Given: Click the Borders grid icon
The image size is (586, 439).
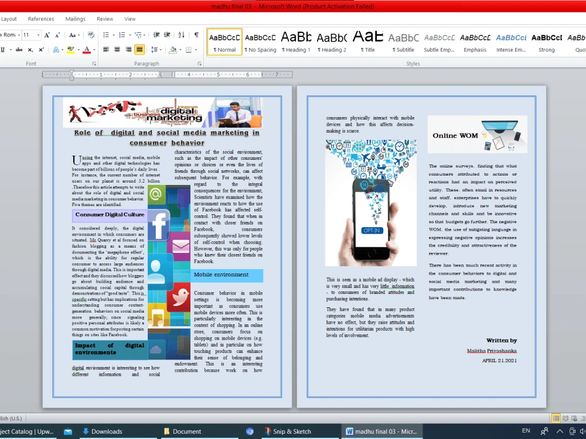Looking at the screenshot, I should [189, 50].
